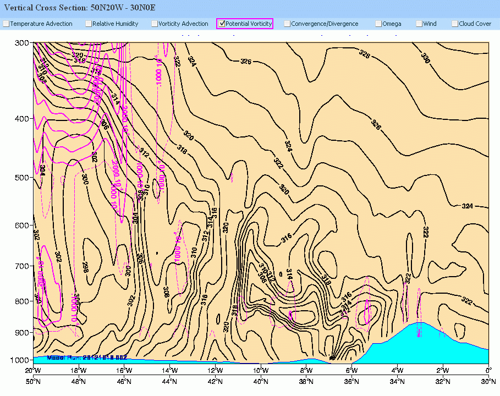Click the 328 isentrope contour label

364,53
